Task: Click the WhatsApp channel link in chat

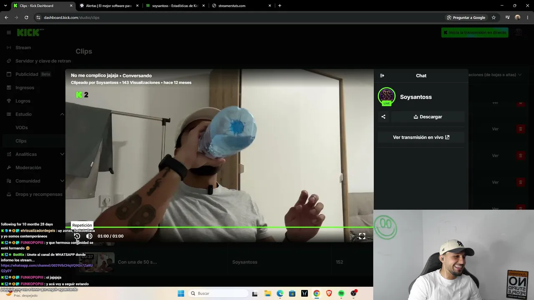Action: 47,268
